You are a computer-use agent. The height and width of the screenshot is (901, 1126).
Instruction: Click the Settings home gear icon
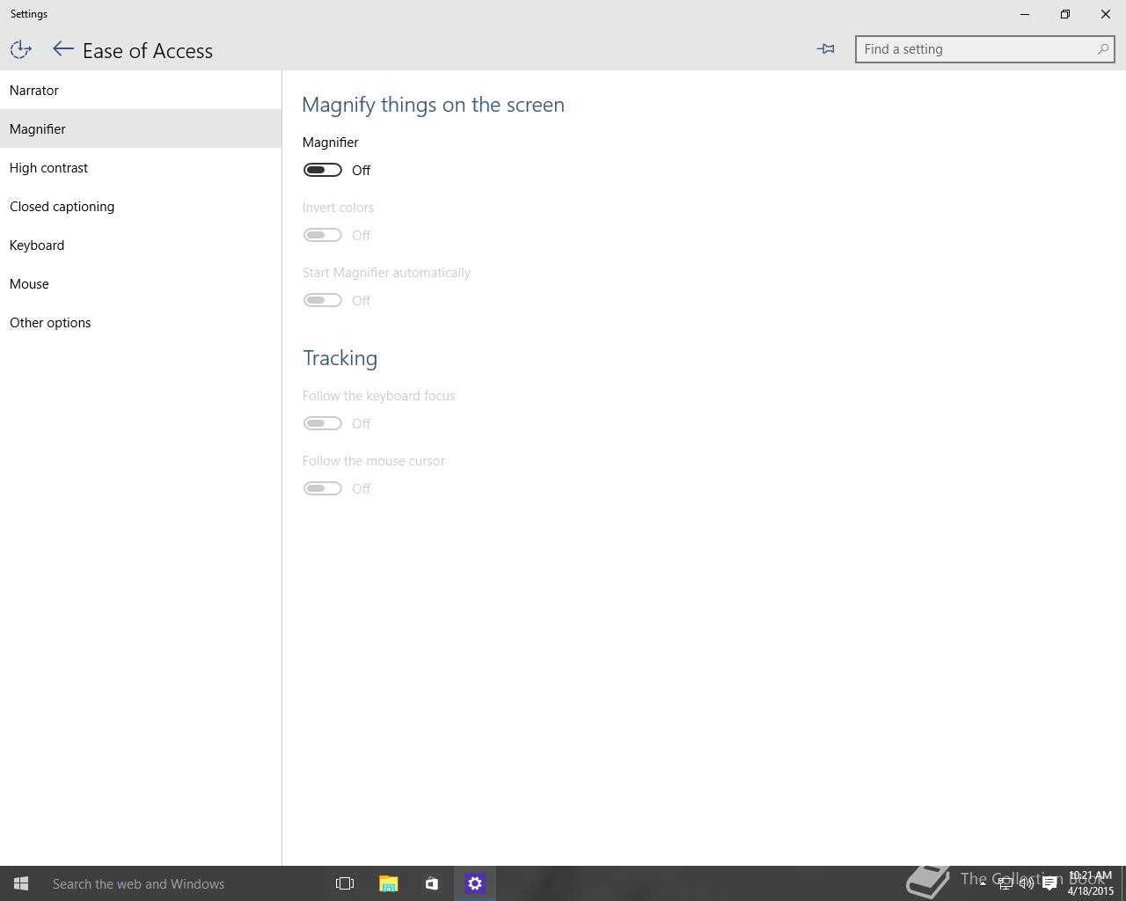click(20, 50)
